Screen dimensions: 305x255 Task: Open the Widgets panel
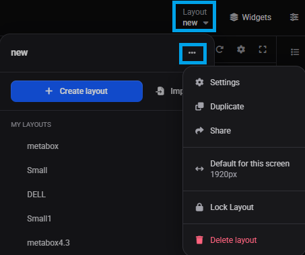click(x=250, y=17)
